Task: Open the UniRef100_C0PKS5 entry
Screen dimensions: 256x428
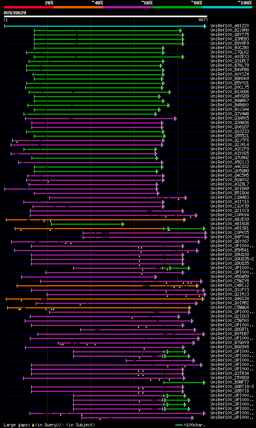Action: (230, 233)
